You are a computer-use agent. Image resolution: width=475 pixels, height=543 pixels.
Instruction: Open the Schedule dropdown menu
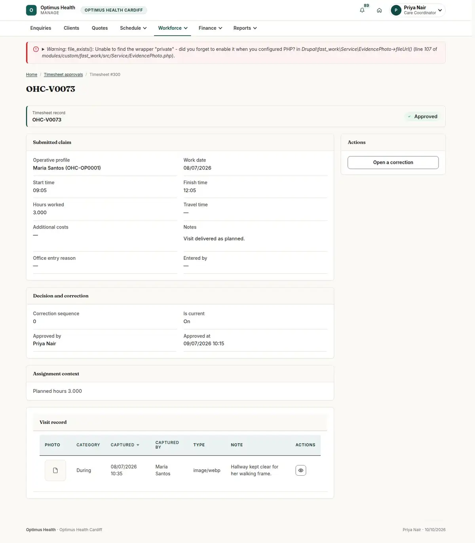click(x=133, y=28)
